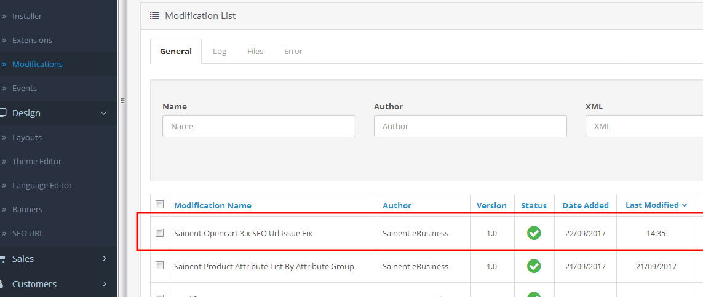Image resolution: width=703 pixels, height=297 pixels.
Task: Click "14:35" last modified cell
Action: click(x=656, y=234)
